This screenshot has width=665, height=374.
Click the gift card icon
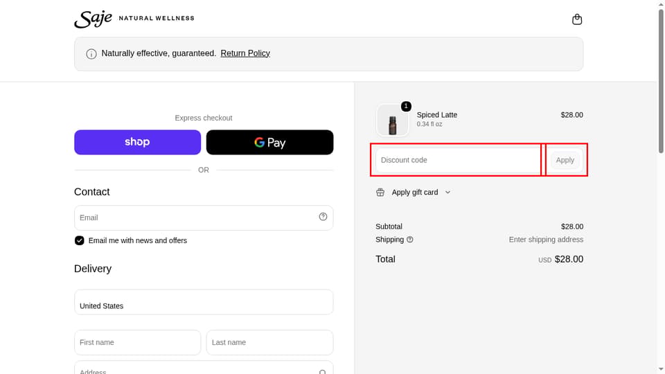coord(380,193)
